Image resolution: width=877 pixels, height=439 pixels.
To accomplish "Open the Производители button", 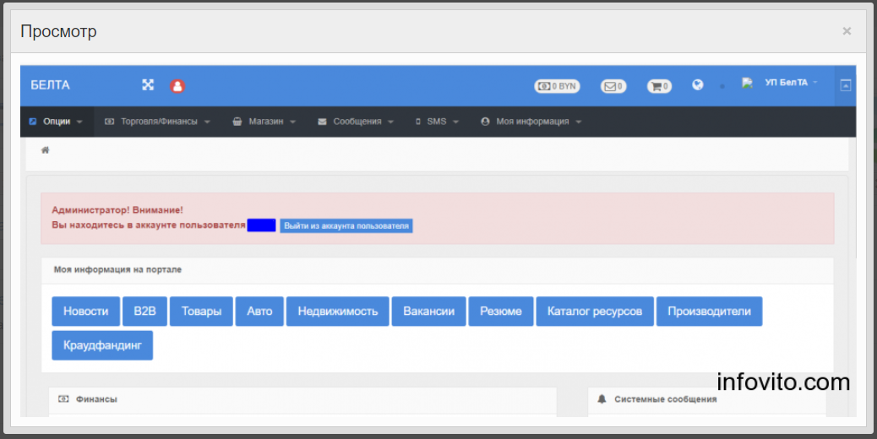I will click(709, 311).
